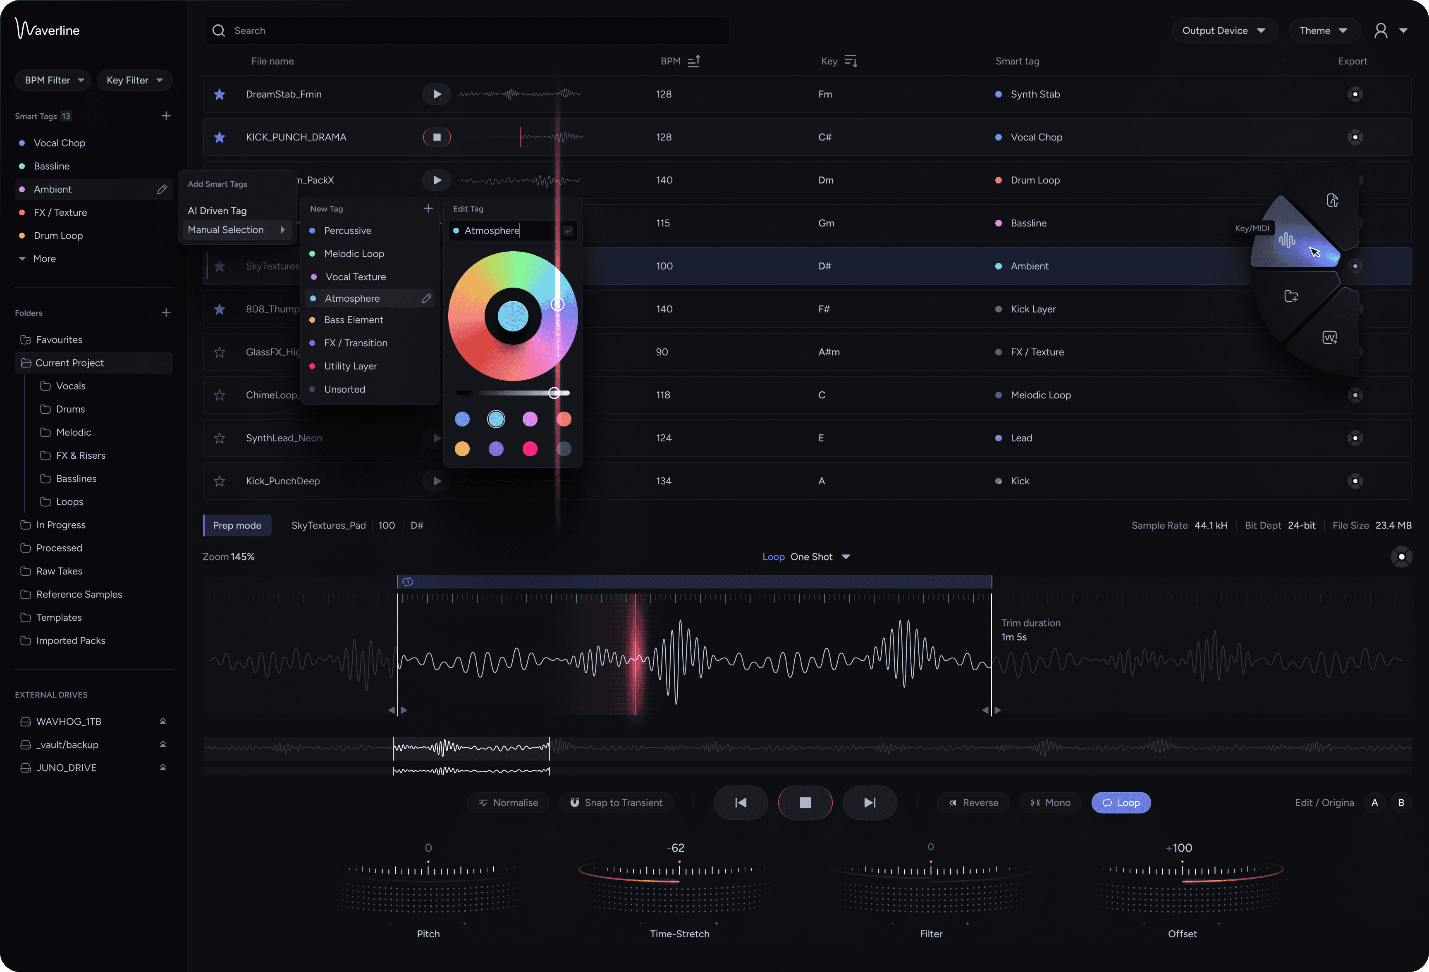This screenshot has height=972, width=1429.
Task: Eject the WAVHOG_1TB drive
Action: 163,721
